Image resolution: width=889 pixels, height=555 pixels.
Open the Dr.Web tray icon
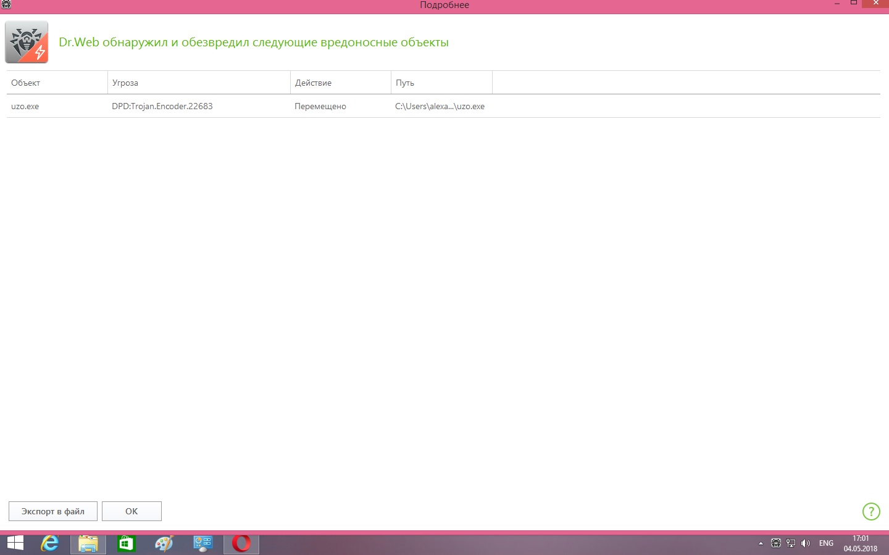tap(776, 543)
